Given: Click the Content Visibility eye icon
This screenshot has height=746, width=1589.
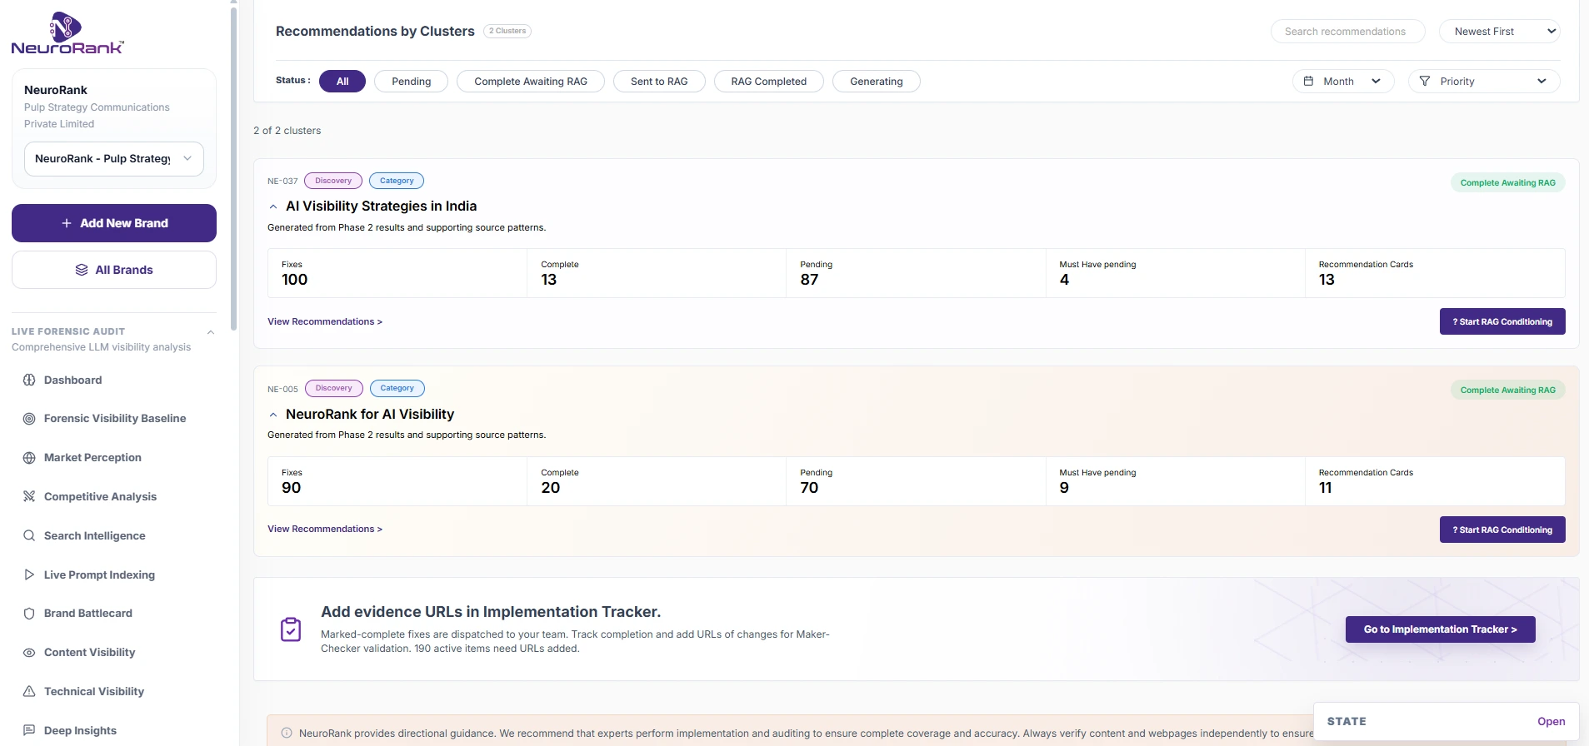Looking at the screenshot, I should (x=29, y=653).
